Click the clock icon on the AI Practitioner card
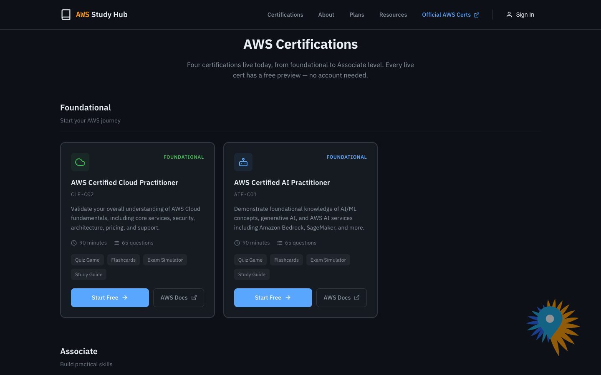This screenshot has width=601, height=375. [237, 243]
